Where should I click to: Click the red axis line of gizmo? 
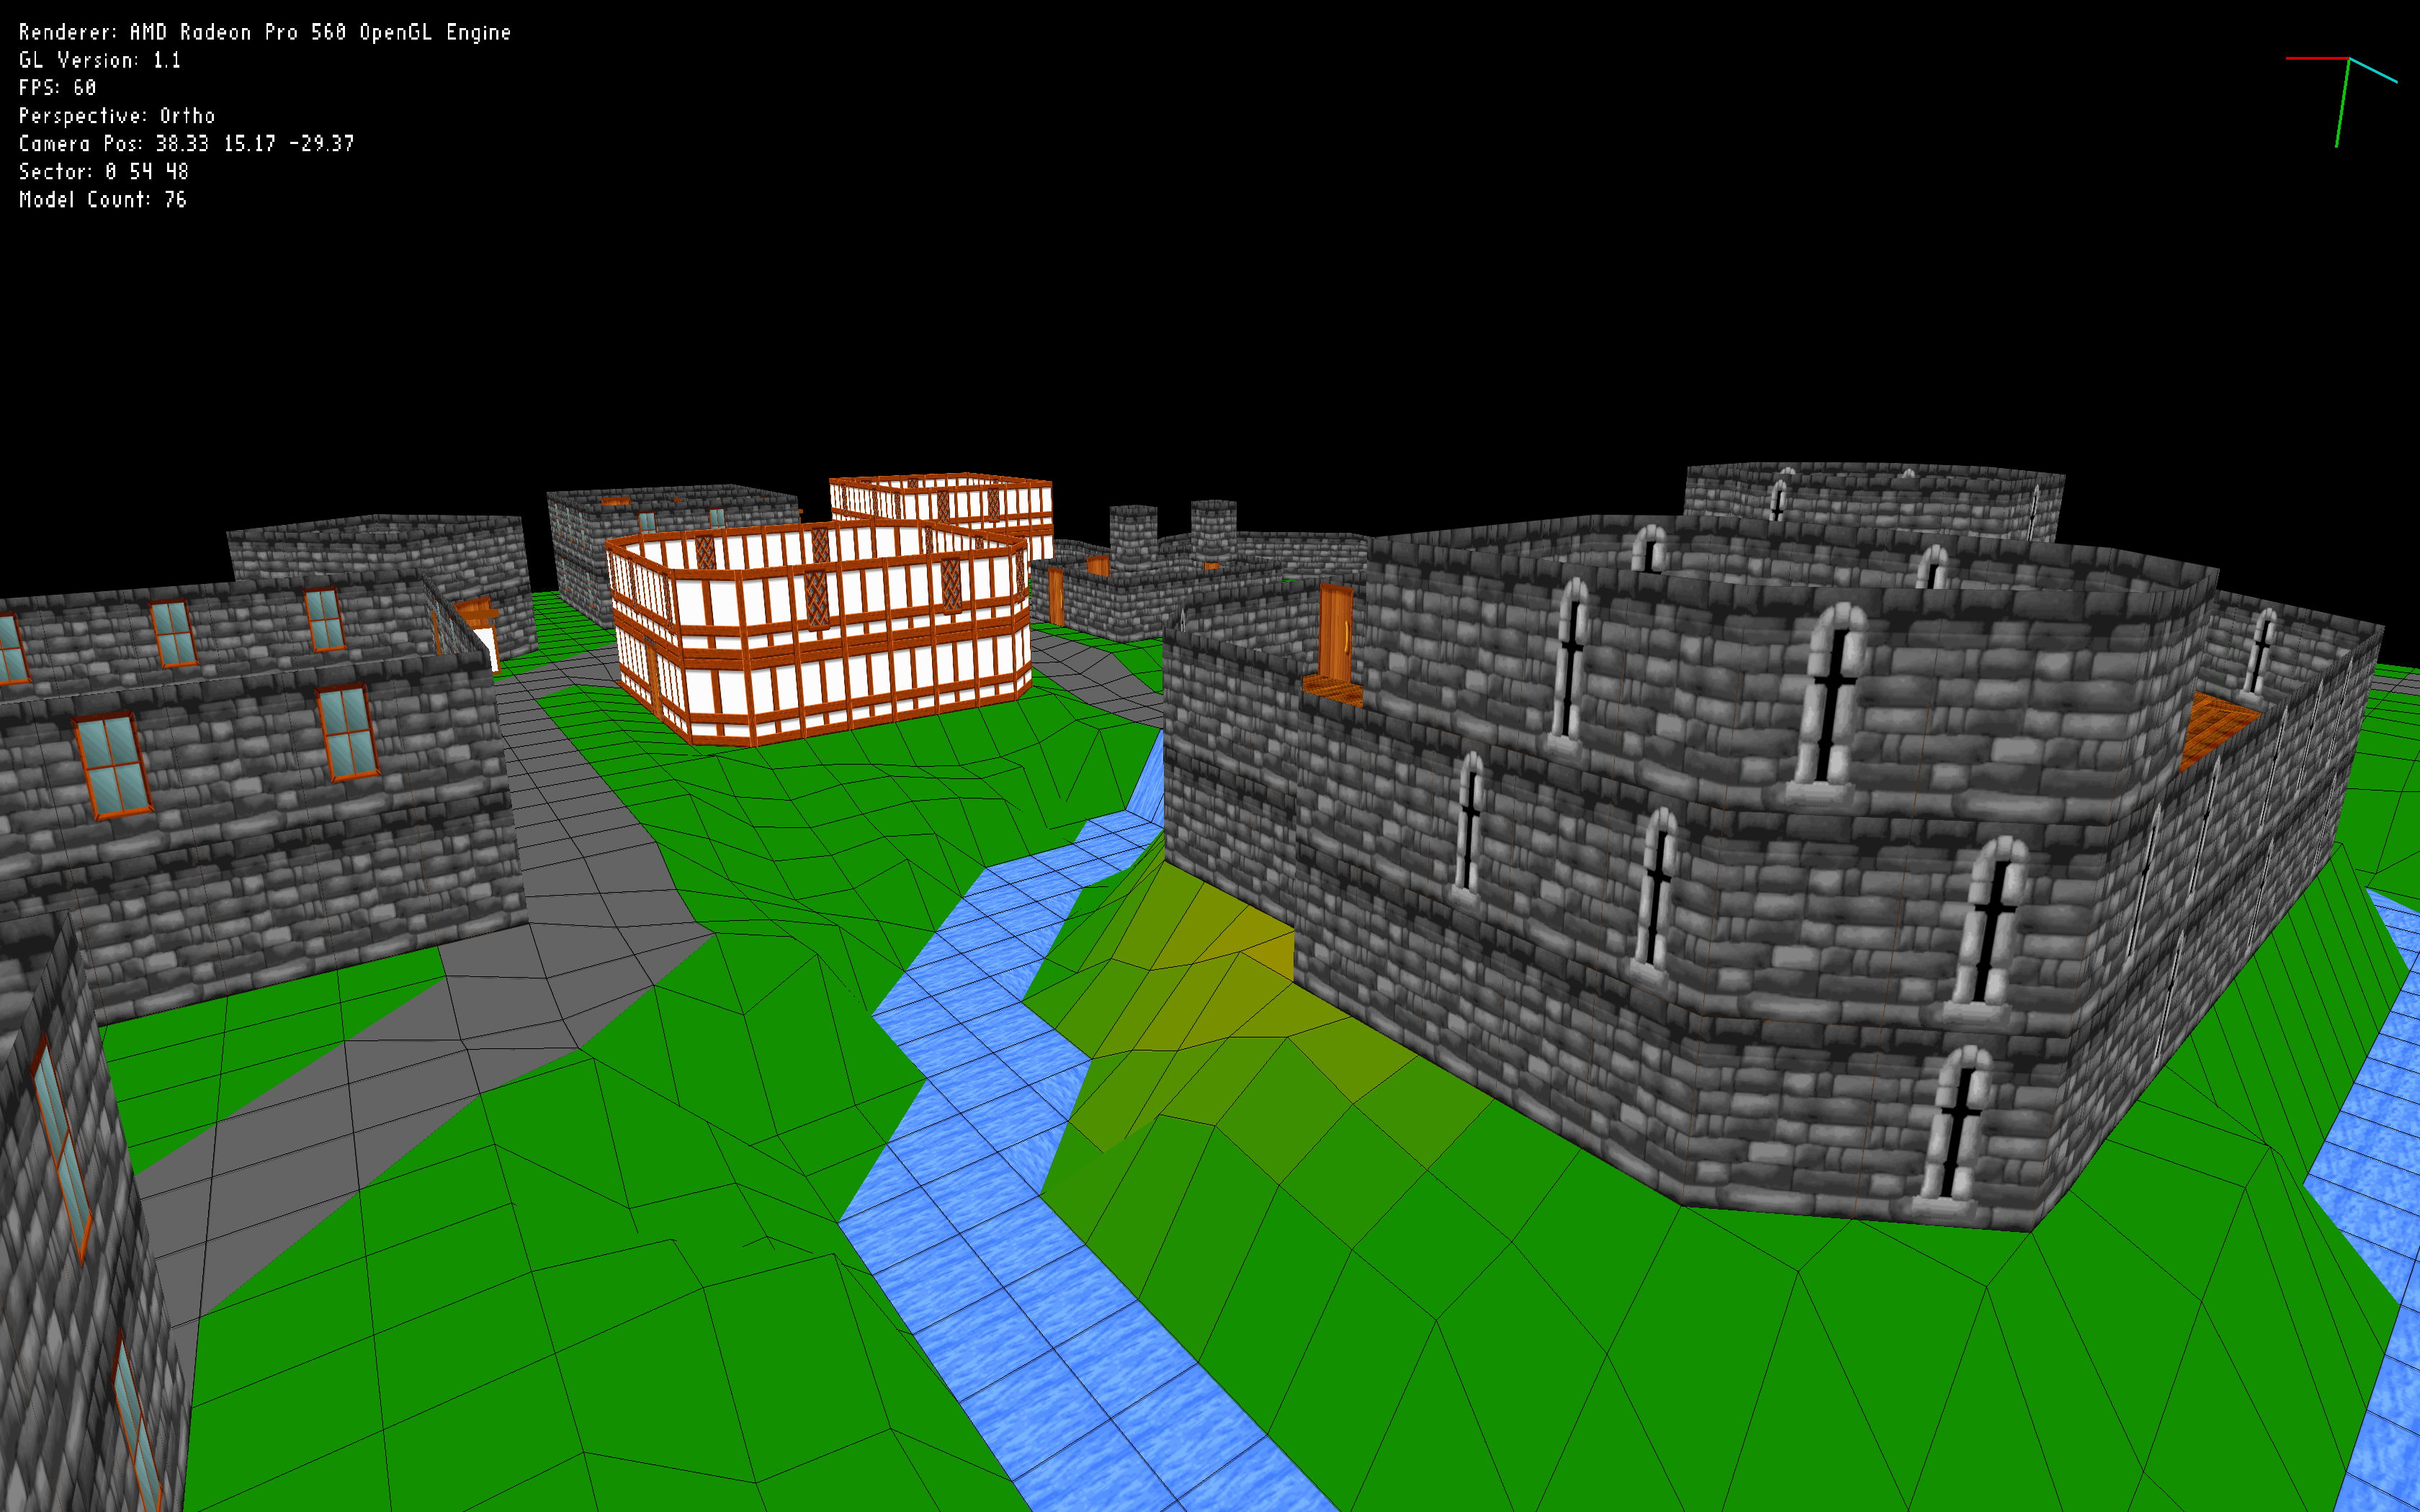tap(2316, 59)
